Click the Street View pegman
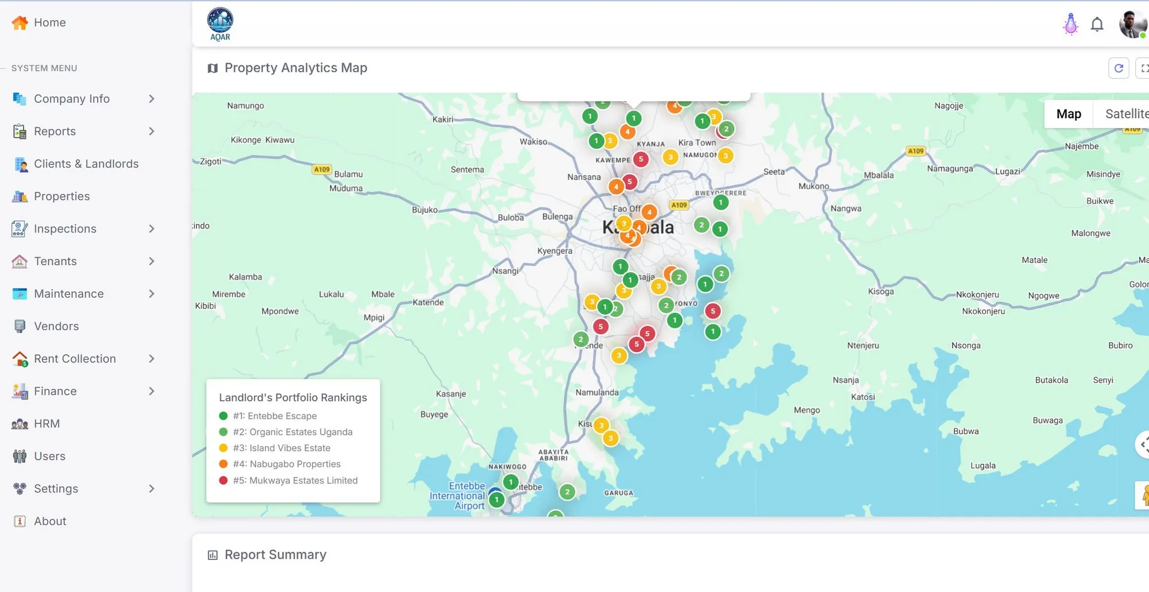 (x=1143, y=495)
